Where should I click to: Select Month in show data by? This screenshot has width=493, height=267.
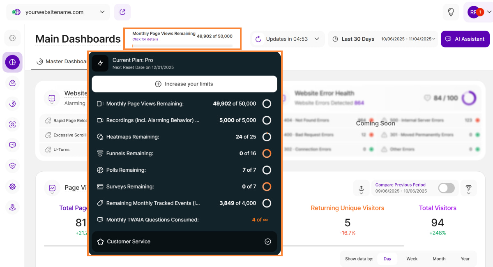[439, 259]
